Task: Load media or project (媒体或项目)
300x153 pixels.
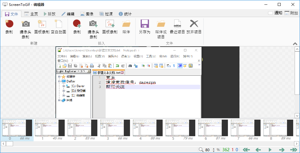Action: click(161, 29)
